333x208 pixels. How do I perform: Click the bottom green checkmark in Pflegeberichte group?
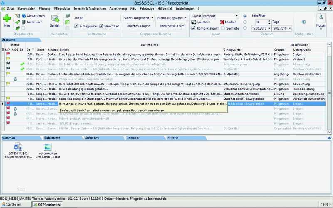[17, 28]
